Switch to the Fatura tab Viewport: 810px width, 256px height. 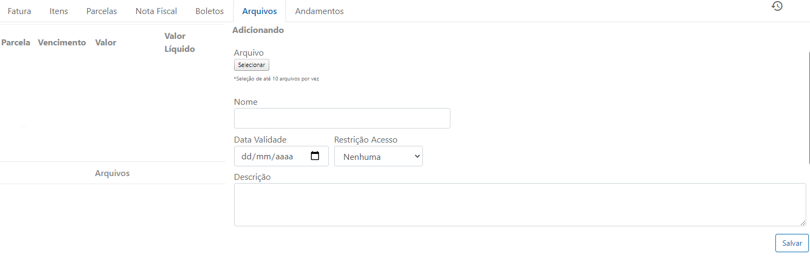(19, 11)
